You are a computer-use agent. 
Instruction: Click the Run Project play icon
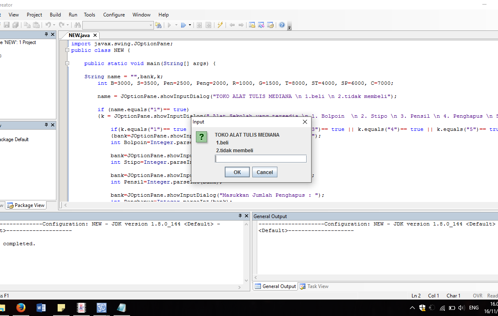(x=169, y=25)
